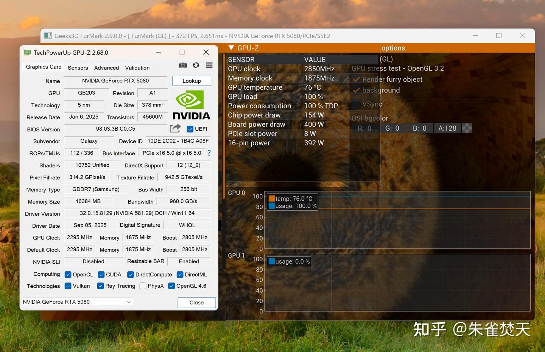Open the Advanced tab
Image resolution: width=545 pixels, height=352 pixels.
click(106, 68)
